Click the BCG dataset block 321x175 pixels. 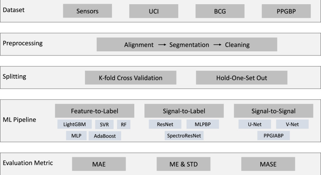click(220, 11)
